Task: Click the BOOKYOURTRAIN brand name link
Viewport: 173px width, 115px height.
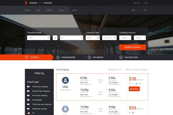Action: [41, 3]
